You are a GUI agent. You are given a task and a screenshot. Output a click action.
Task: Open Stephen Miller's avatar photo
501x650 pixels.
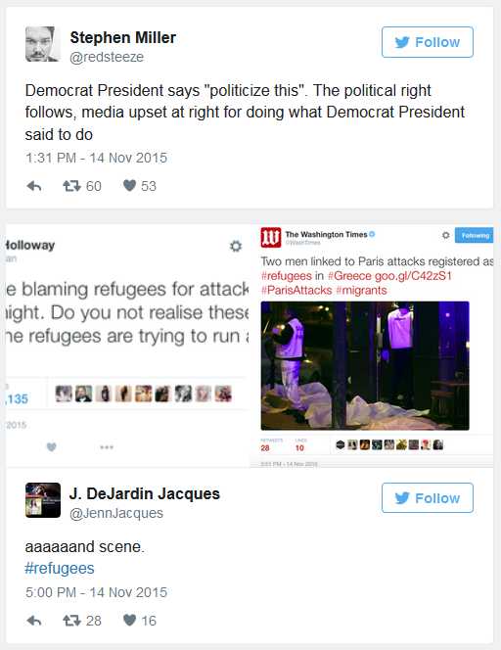tap(42, 44)
